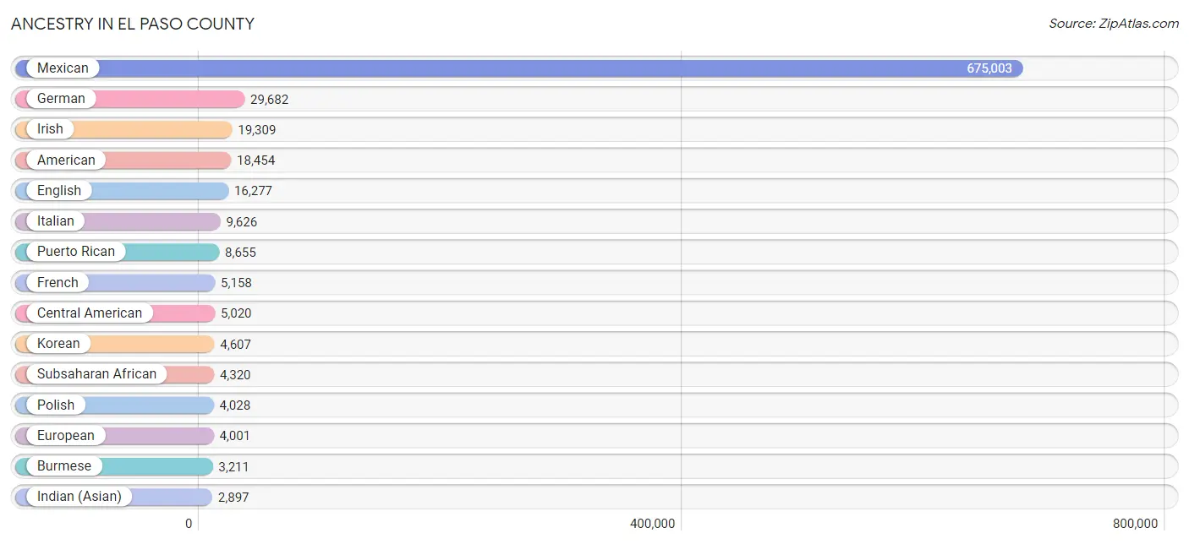This screenshot has height=544, width=1189.
Task: Select the Polish ancestry bar
Action: tap(114, 405)
